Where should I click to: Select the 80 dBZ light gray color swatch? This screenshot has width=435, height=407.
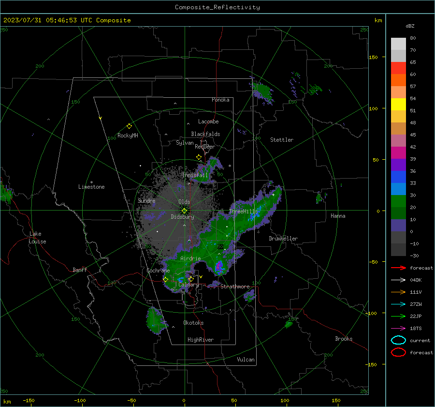tap(398, 44)
